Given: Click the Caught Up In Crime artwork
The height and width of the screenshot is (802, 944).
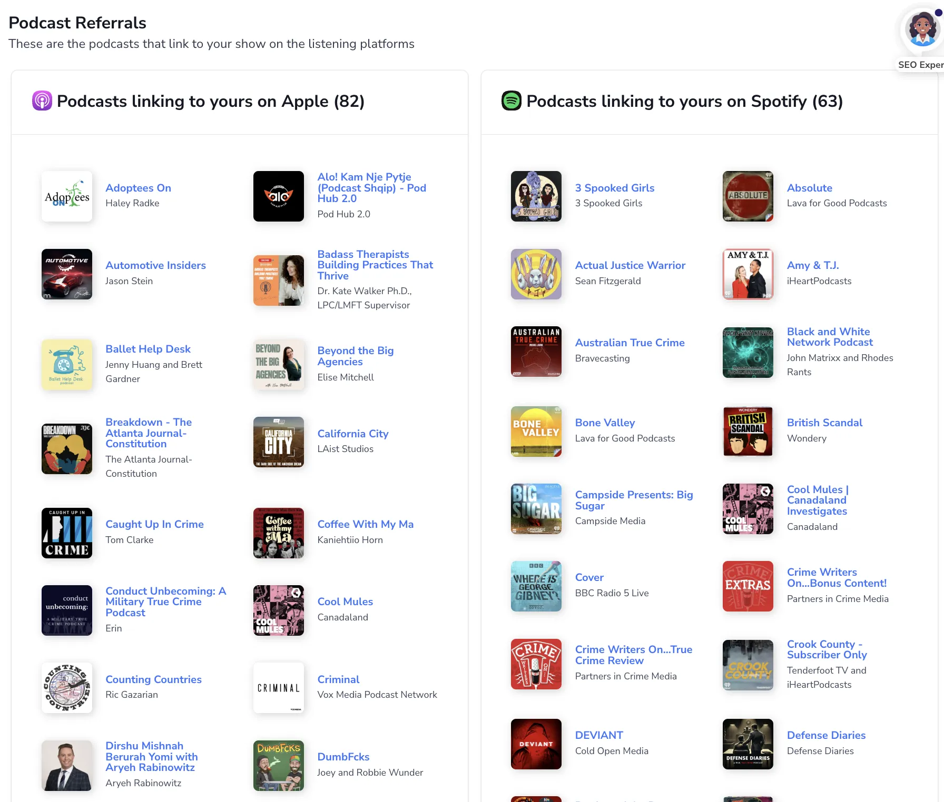Looking at the screenshot, I should 67,533.
